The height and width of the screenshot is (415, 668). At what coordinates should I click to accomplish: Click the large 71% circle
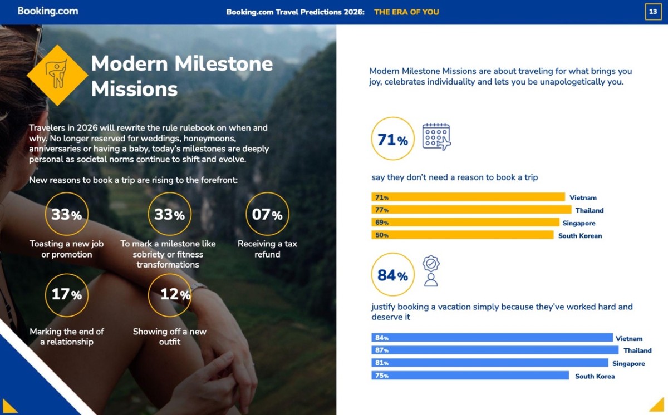point(392,139)
